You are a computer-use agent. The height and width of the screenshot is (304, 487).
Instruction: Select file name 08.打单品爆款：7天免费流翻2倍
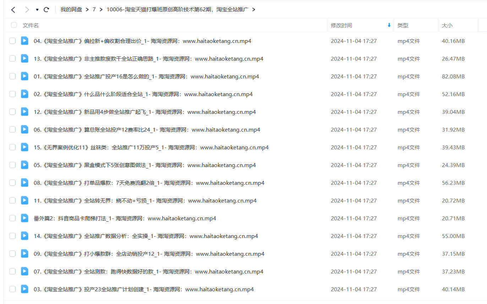pos(149,183)
